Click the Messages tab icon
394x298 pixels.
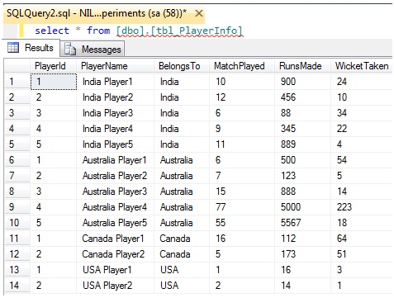pos(70,50)
